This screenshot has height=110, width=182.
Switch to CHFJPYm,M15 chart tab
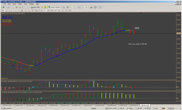[x=19, y=105]
